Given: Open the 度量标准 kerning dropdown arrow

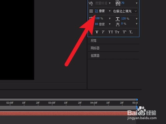Looking at the screenshot, I should (x=110, y=3).
